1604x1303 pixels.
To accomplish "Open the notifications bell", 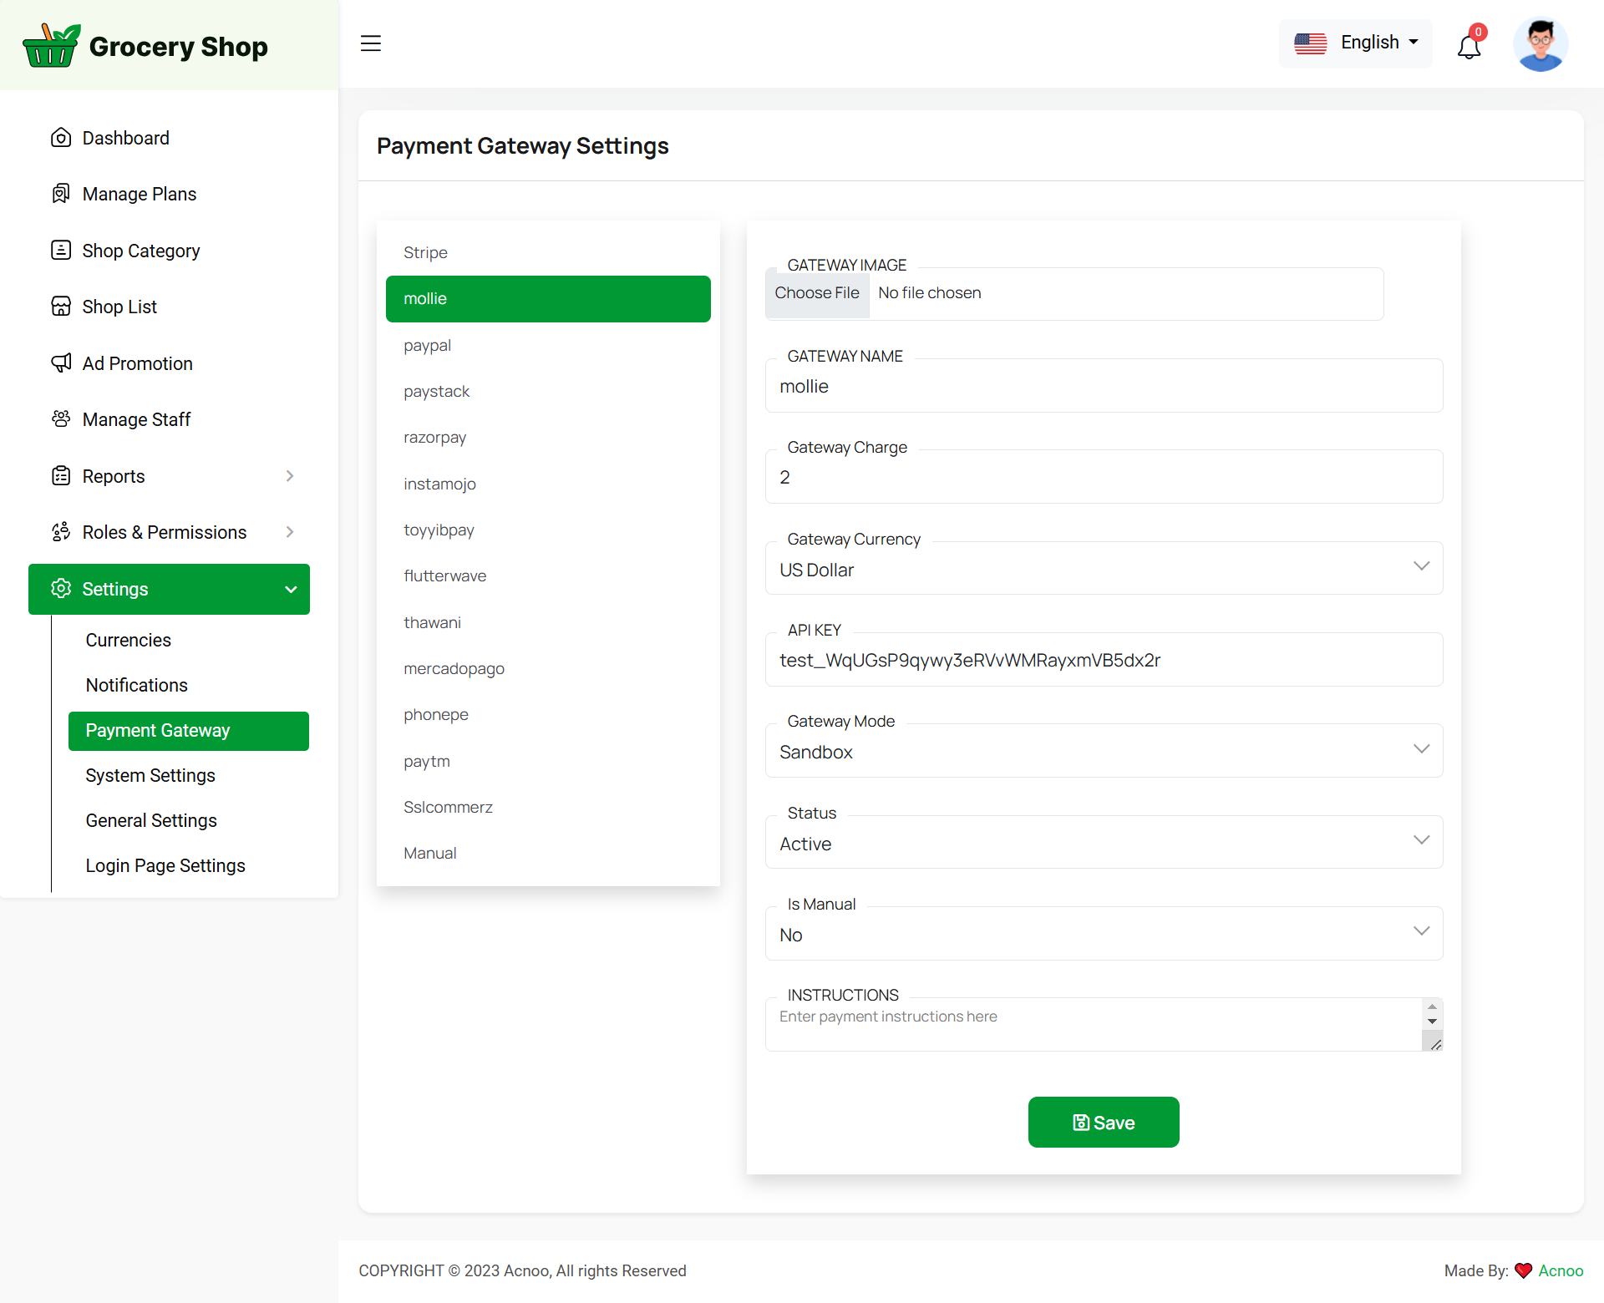I will (x=1469, y=46).
